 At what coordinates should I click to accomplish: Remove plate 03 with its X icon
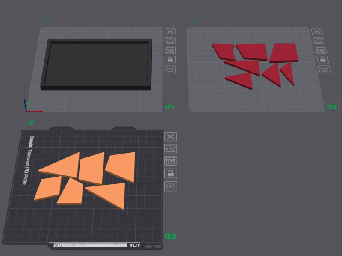pyautogui.click(x=171, y=137)
